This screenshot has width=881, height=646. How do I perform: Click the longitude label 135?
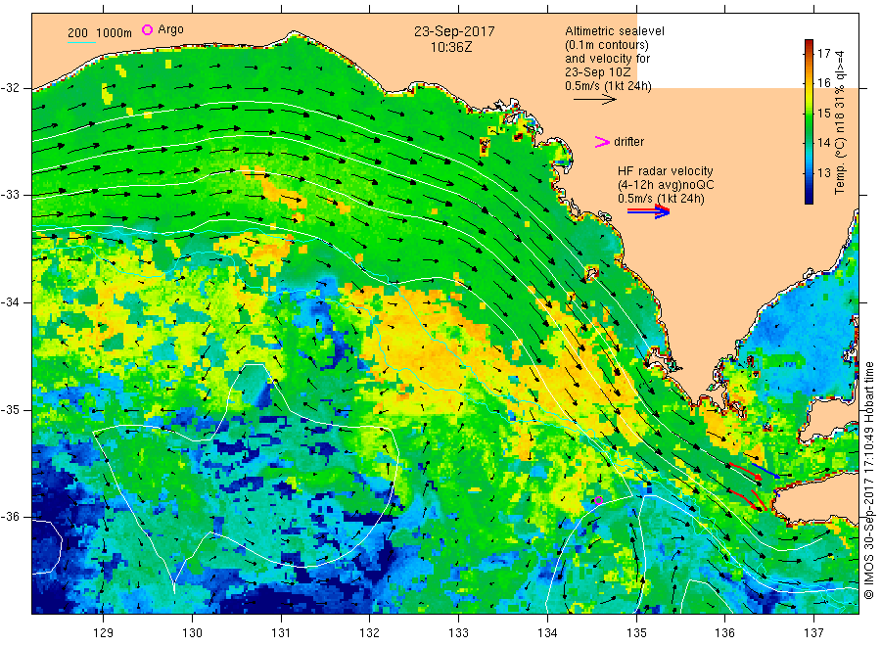click(x=636, y=633)
